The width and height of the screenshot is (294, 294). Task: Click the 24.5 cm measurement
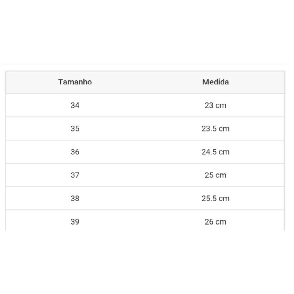pos(215,152)
